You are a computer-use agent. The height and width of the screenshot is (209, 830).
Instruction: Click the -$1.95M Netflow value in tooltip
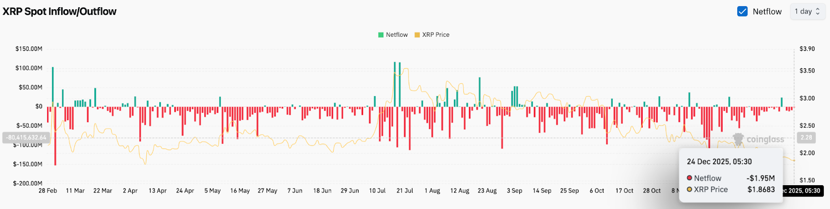760,178
